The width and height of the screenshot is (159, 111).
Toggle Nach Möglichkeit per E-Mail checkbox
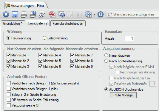(x=111, y=67)
